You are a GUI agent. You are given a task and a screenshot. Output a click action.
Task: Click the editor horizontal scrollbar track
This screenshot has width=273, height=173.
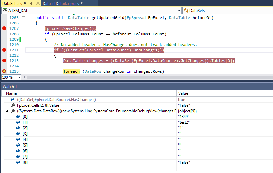click(150, 77)
